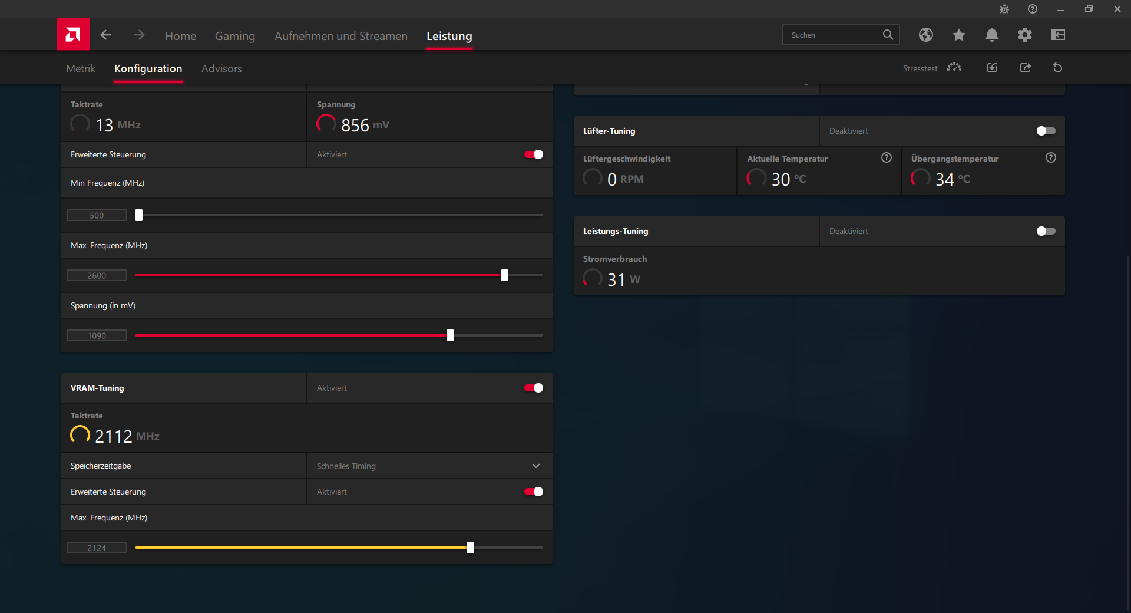
Task: Open the help question mark in title bar
Action: (1033, 9)
